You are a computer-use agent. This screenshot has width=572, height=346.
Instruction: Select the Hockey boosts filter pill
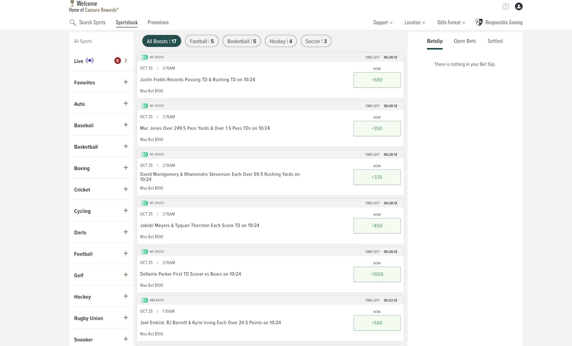281,41
